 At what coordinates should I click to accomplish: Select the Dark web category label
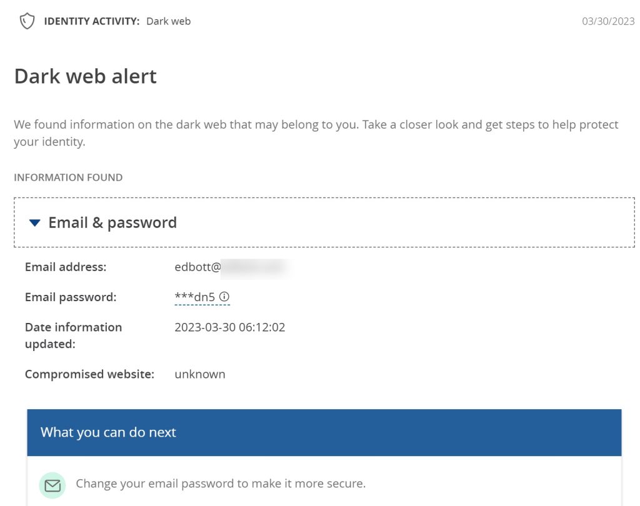click(x=168, y=21)
